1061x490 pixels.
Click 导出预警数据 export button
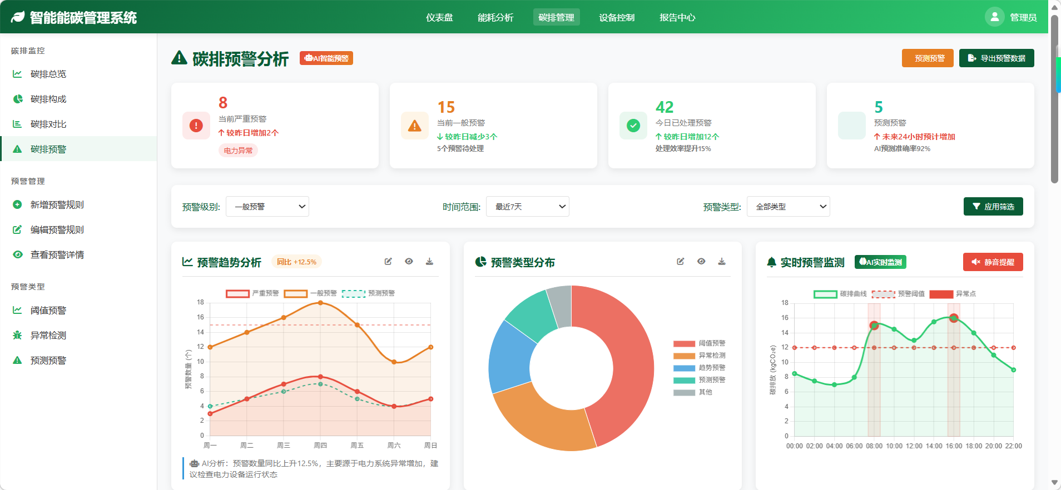(996, 58)
